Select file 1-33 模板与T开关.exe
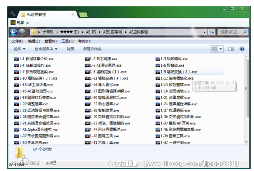The height and width of the screenshot is (171, 254). click(175, 123)
